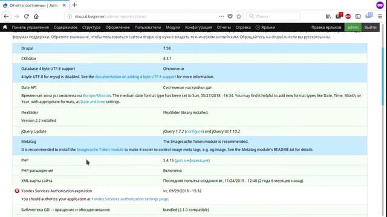Open the admin user account button
Image resolution: width=387 pixels, height=217 pixels.
point(353,27)
